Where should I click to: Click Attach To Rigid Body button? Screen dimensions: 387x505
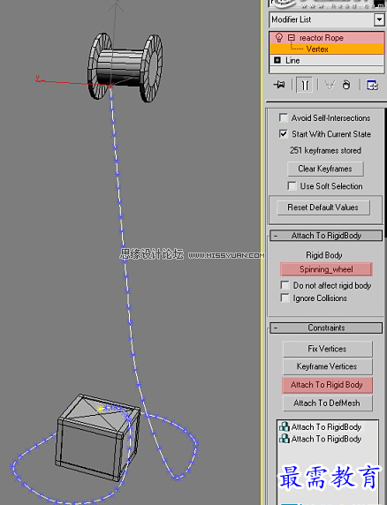(x=328, y=385)
